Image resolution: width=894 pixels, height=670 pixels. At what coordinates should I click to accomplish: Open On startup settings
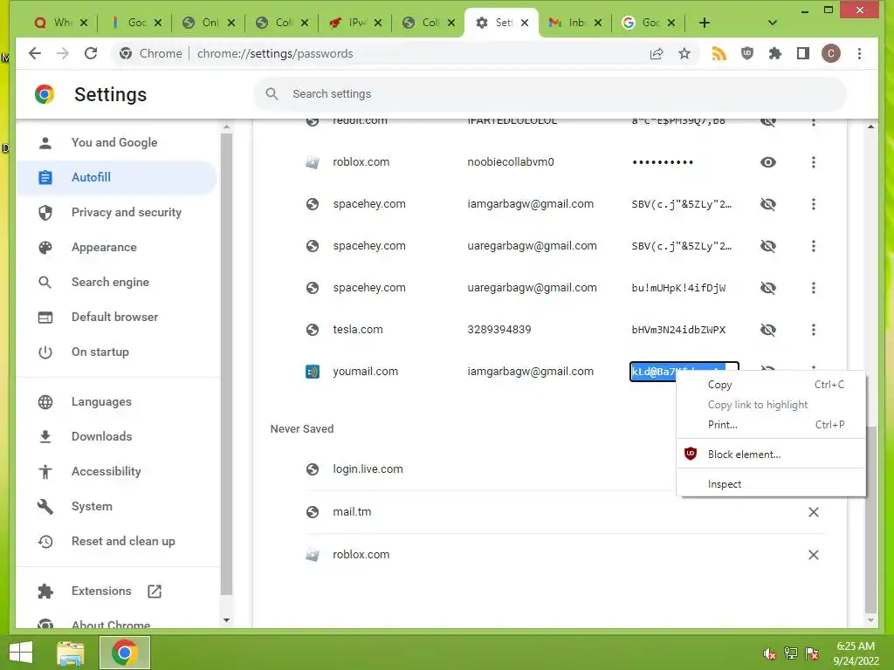(x=100, y=352)
